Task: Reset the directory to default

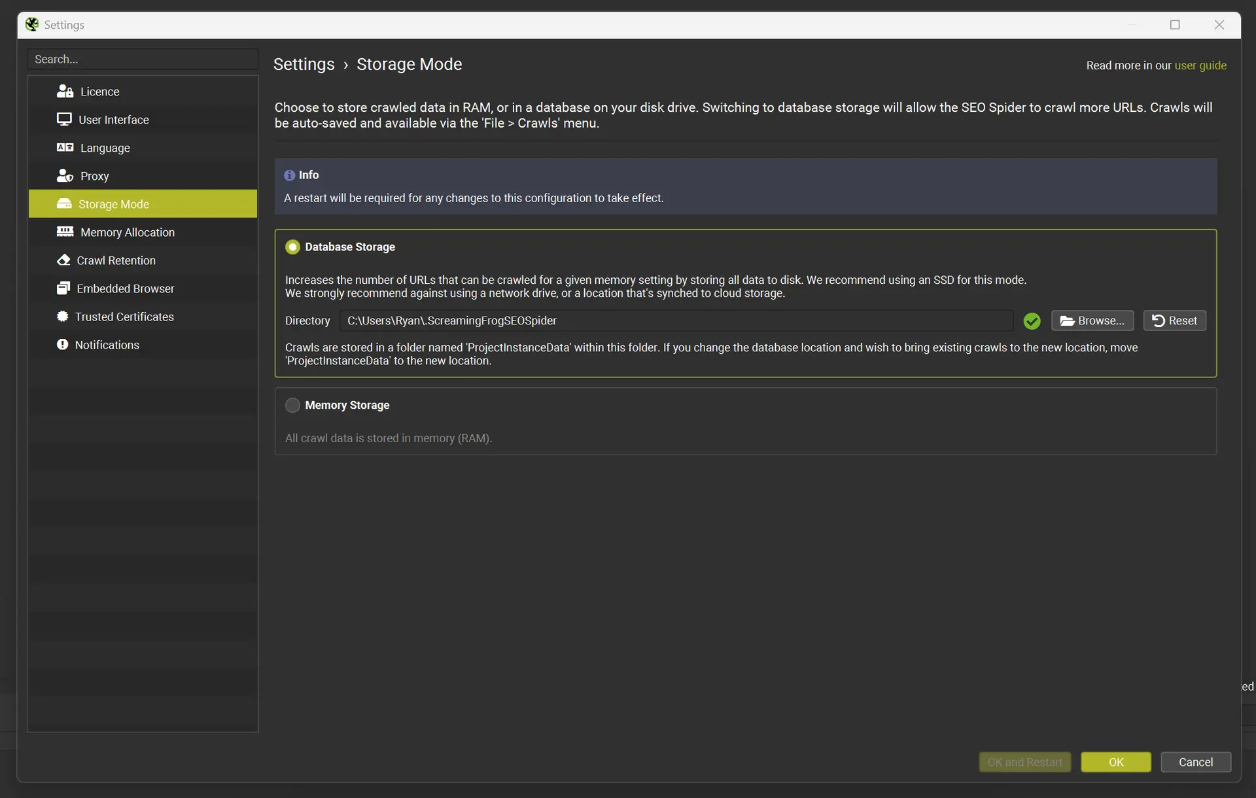Action: tap(1174, 321)
